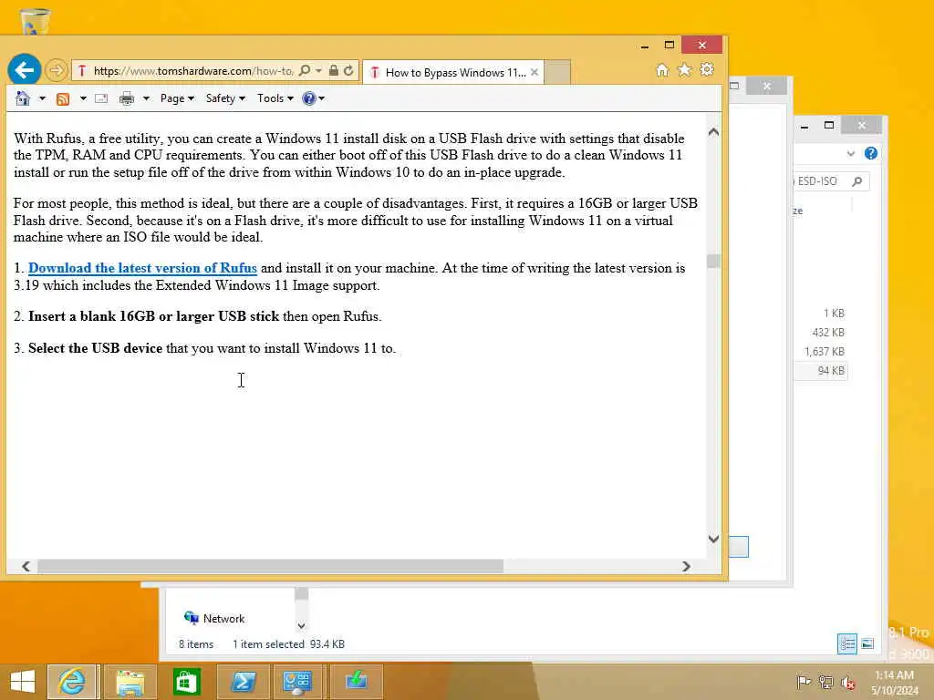Click the muted volume tray icon
Screen dimensions: 934x700
pyautogui.click(x=847, y=682)
